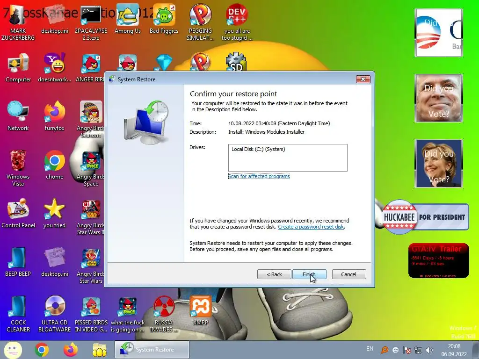479x359 pixels.
Task: Select the DEV C++ 'you all are too stupid' icon
Action: [237, 23]
